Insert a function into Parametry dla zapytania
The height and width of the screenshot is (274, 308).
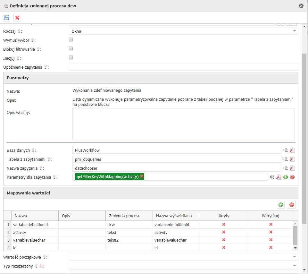click(279, 177)
